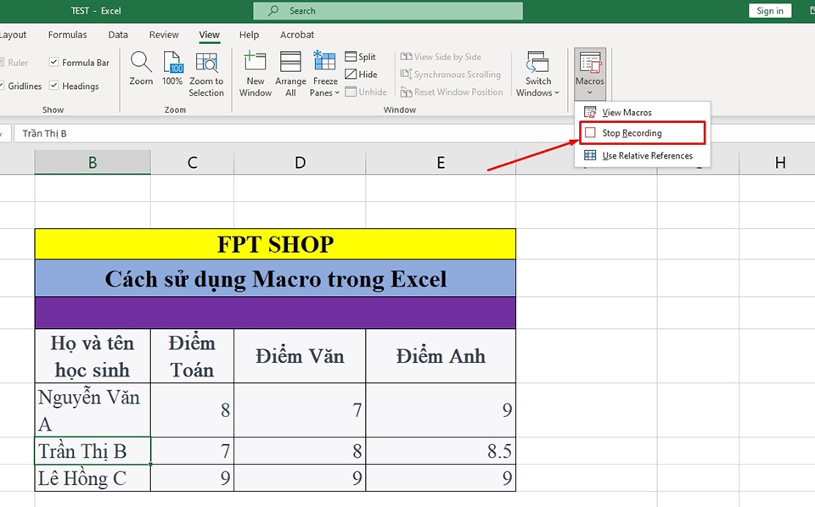Toggle the Headings checkbox
The width and height of the screenshot is (815, 507).
click(53, 86)
